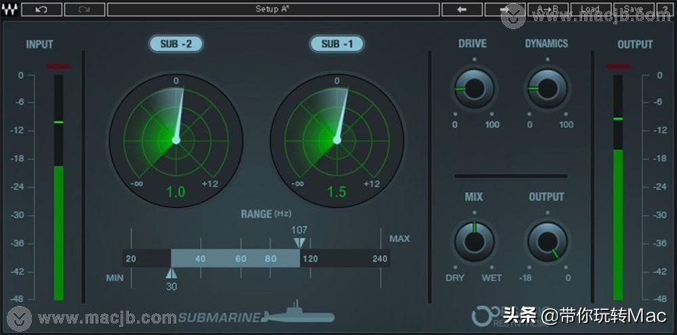Toggle the SUB -1 generator on/off

coord(337,44)
